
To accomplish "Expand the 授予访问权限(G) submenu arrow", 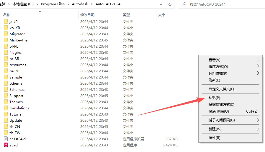I will (x=258, y=120).
